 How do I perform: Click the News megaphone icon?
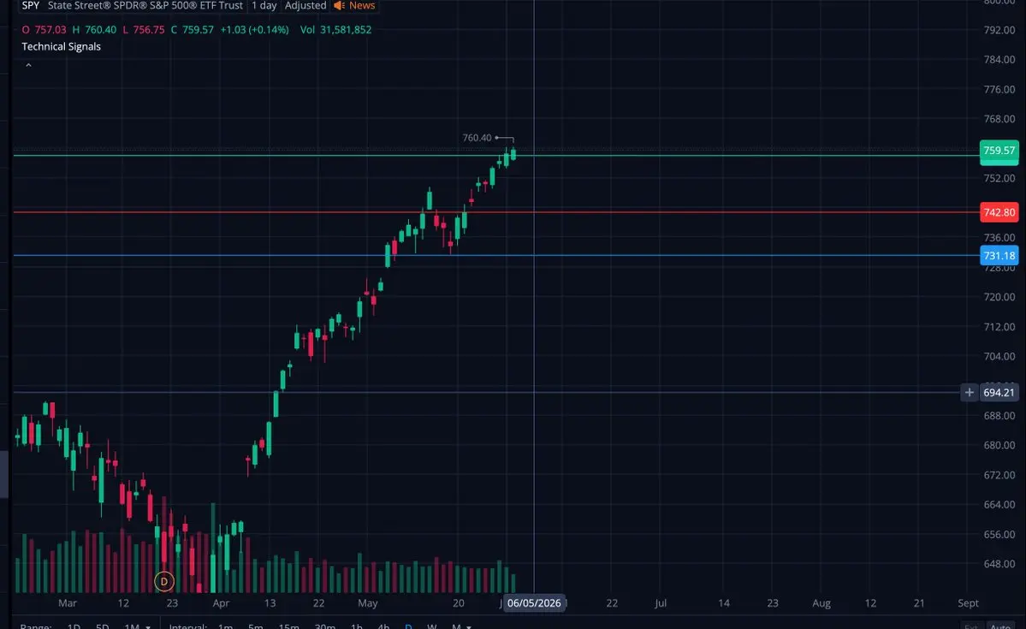pyautogui.click(x=339, y=5)
